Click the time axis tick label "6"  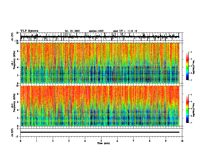tap(118, 141)
